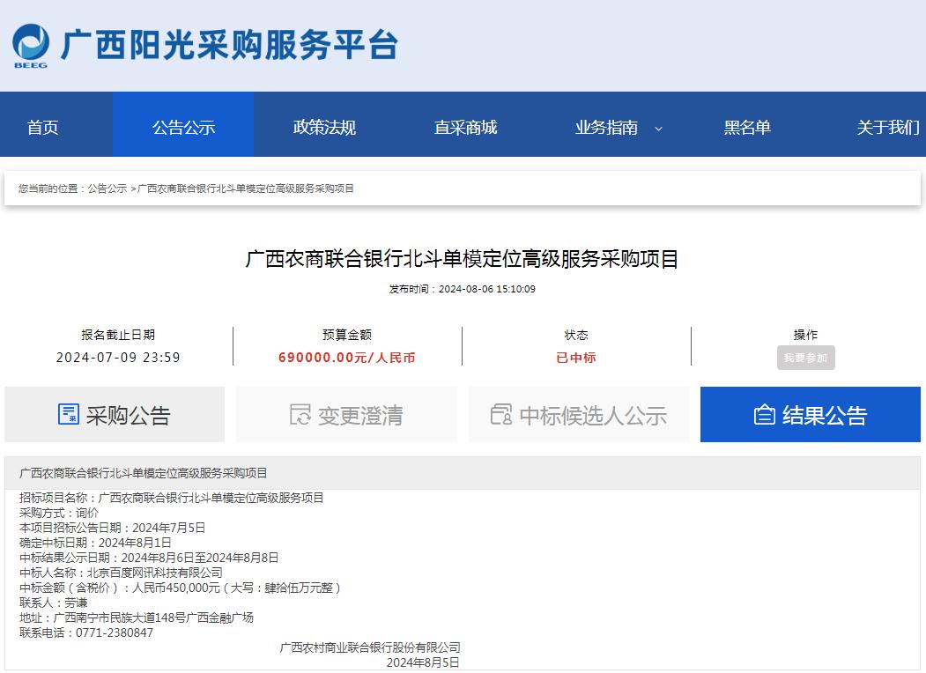The image size is (926, 673).
Task: Click the 中标候选人公示 icon
Action: [501, 414]
